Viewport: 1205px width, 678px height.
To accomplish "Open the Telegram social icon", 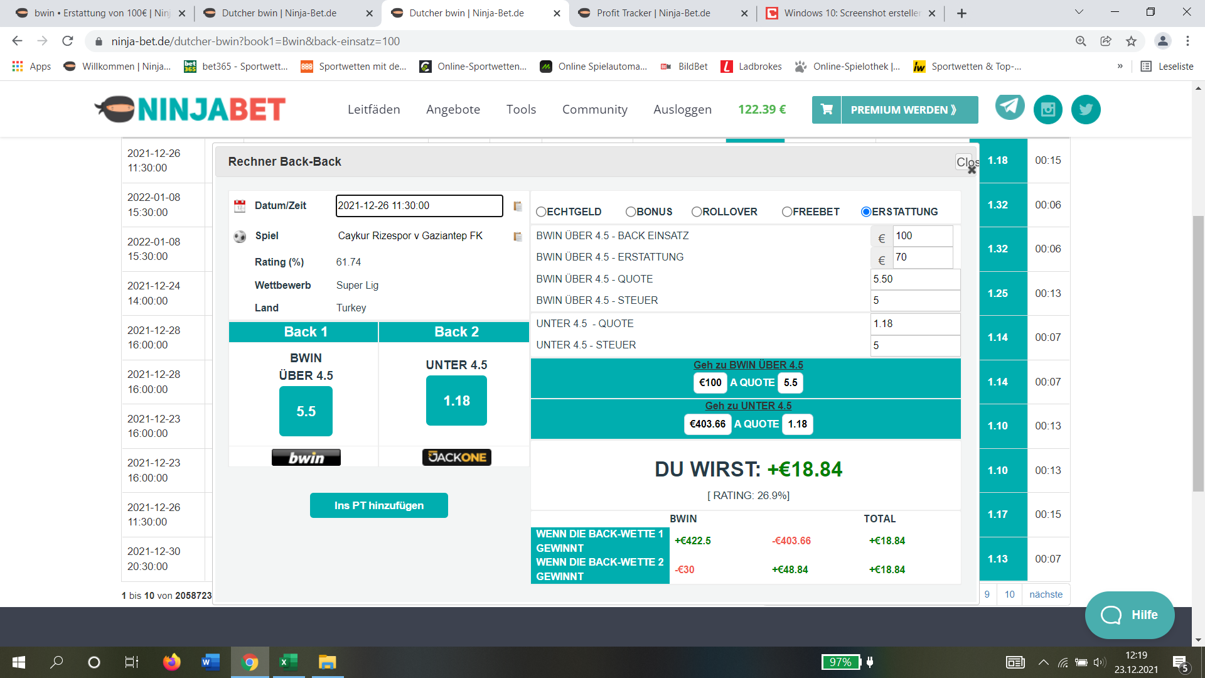I will [x=1010, y=106].
